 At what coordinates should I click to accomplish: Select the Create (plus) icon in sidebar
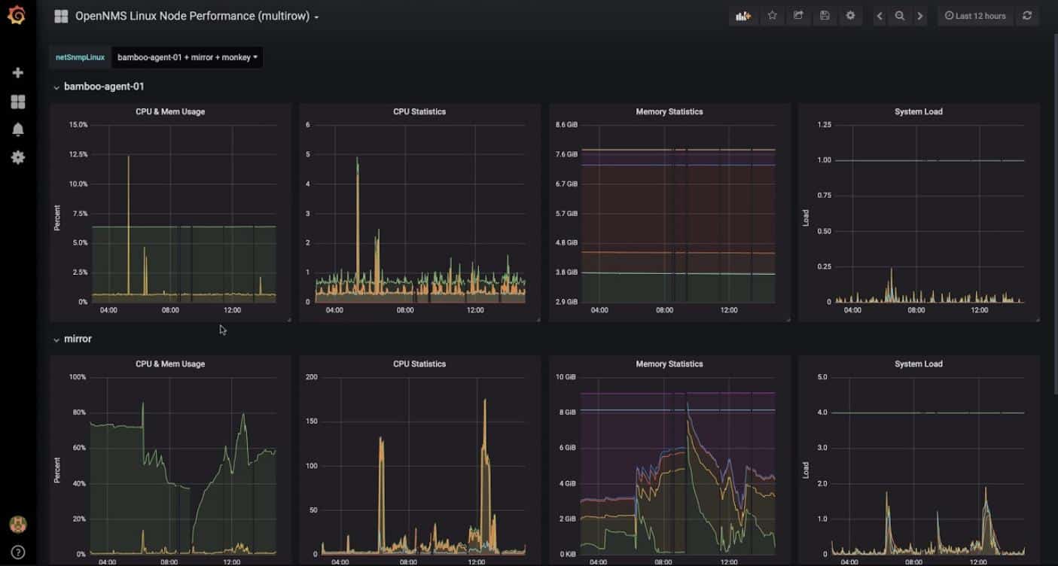coord(17,72)
